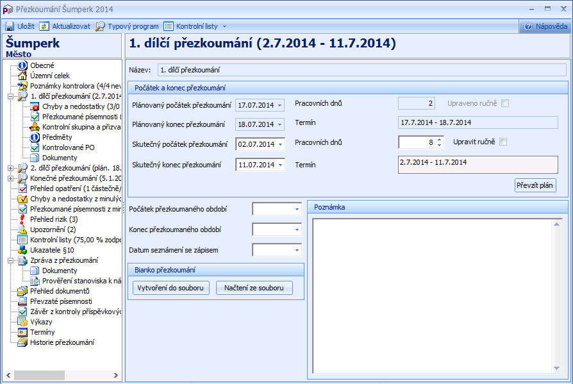The width and height of the screenshot is (573, 384).
Task: Click the Přehled dokumentů folder icon
Action: 22,291
